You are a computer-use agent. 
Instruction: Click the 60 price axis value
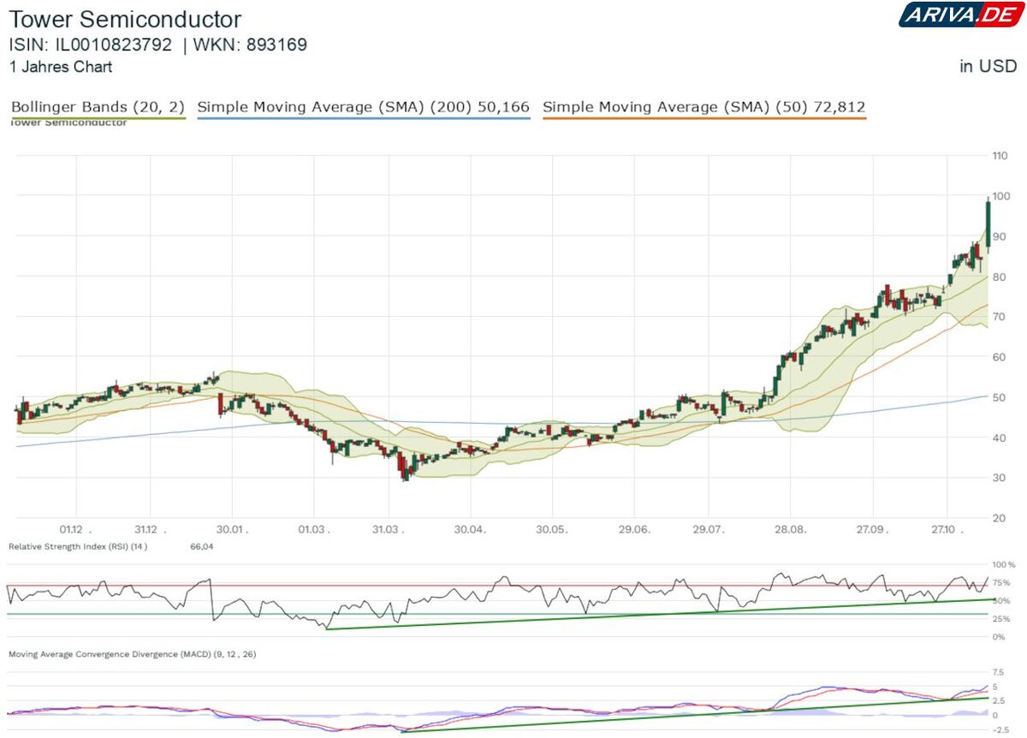click(1000, 357)
